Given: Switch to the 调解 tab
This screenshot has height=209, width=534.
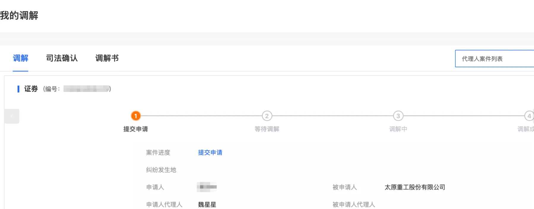Looking at the screenshot, I should pyautogui.click(x=20, y=58).
